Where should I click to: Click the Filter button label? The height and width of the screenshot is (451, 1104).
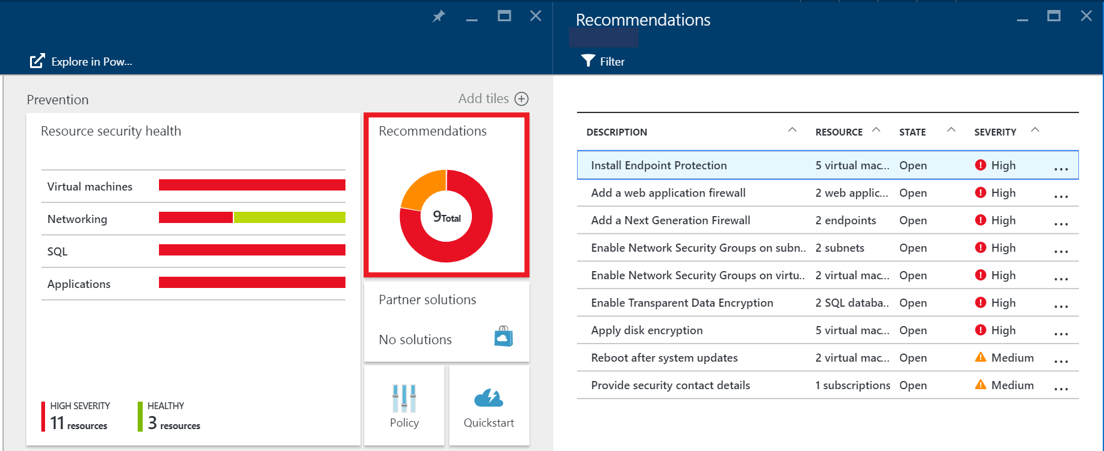[612, 61]
